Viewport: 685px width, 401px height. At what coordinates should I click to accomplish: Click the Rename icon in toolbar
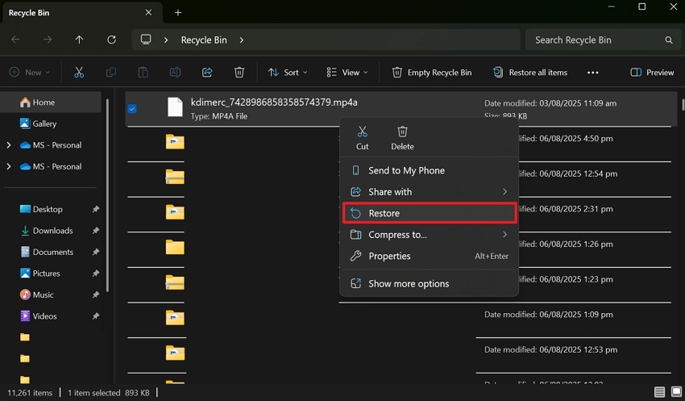tap(175, 72)
